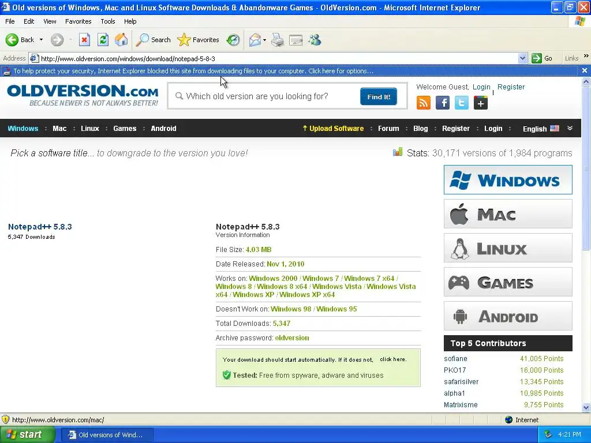
Task: Open the Favorites star button
Action: coord(199,40)
